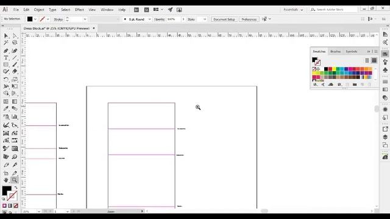This screenshot has height=219, width=390.
Task: Open the stroke weight dropdown
Action: 85,19
